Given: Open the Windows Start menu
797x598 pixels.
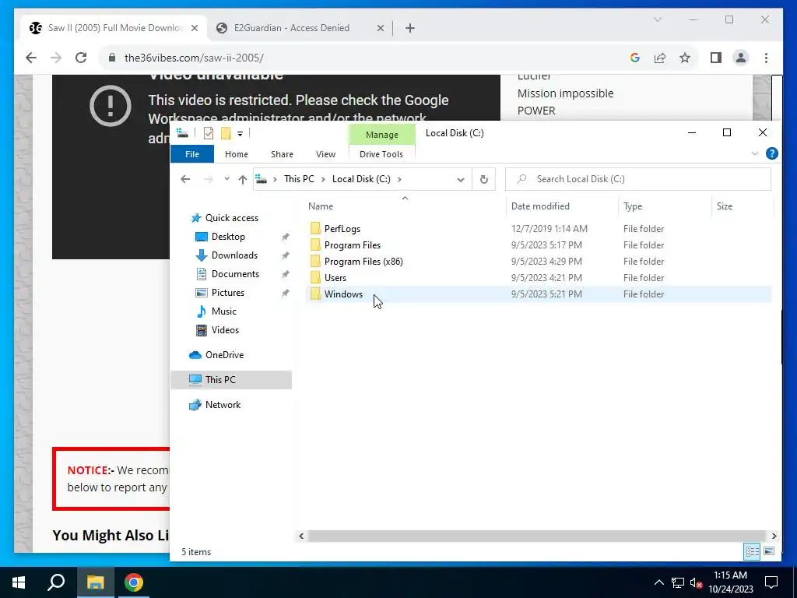Looking at the screenshot, I should click(19, 582).
